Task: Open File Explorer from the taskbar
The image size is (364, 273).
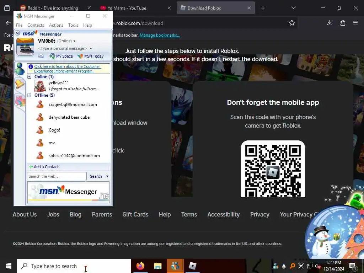Action: point(157,266)
